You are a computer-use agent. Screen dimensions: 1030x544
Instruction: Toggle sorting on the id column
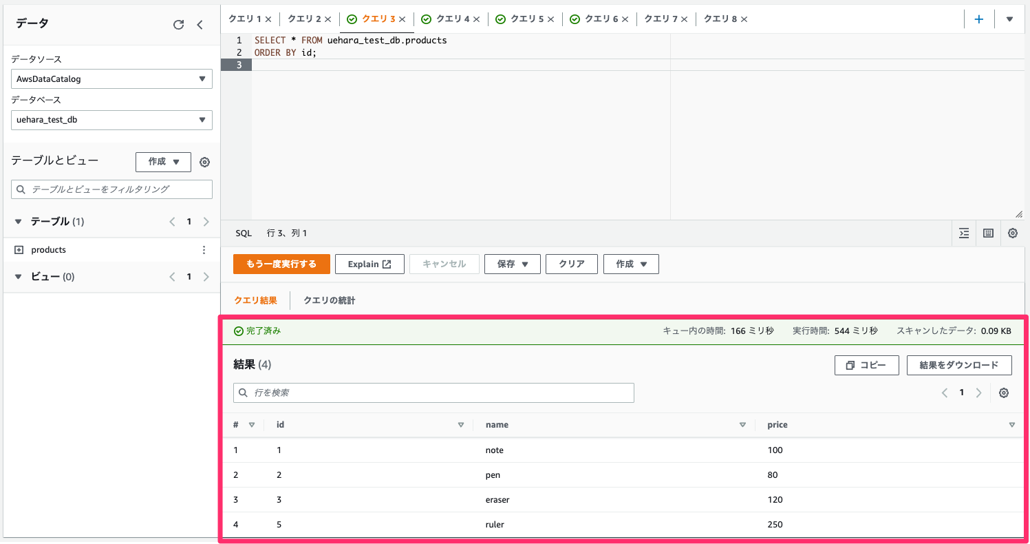(461, 425)
